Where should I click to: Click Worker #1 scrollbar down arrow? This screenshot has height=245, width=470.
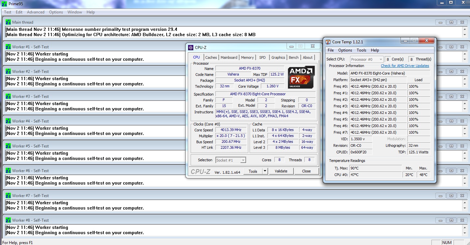tap(464, 59)
